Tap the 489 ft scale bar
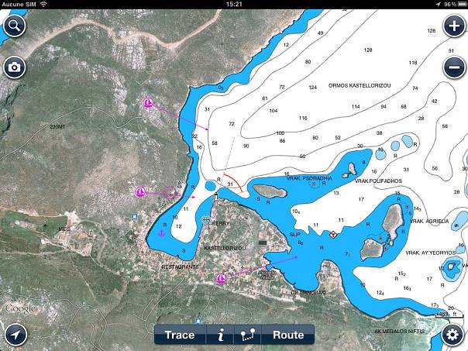 coord(443,314)
